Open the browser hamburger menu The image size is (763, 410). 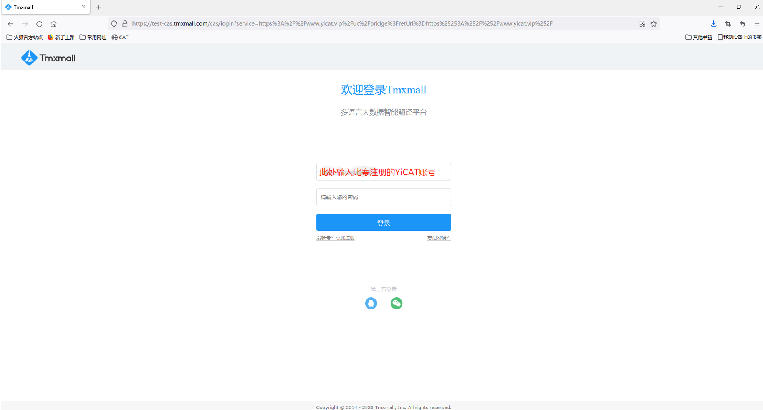pyautogui.click(x=757, y=24)
